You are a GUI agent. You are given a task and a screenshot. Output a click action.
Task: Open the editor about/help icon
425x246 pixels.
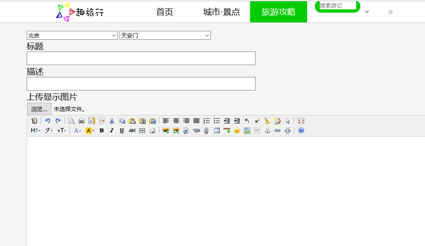(x=301, y=131)
